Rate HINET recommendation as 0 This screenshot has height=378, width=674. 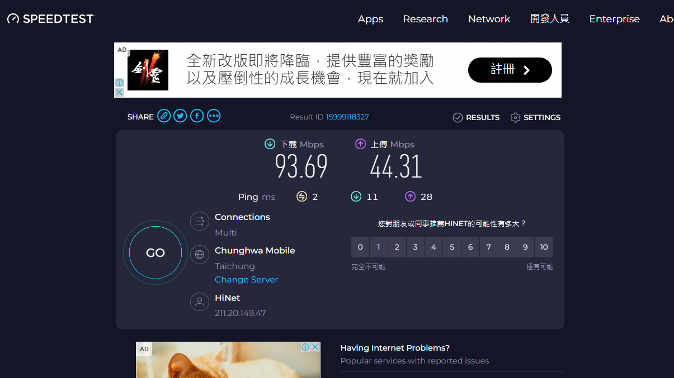(360, 247)
